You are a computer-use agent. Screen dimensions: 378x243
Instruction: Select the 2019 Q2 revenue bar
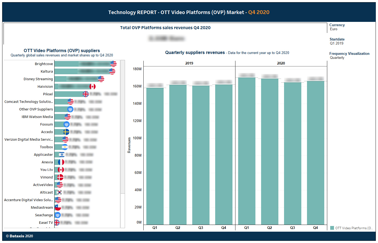pos(178,155)
